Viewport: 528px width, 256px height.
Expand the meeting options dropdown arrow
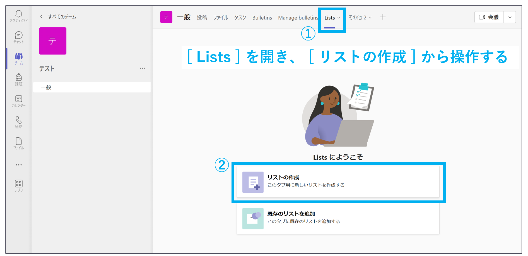[x=510, y=17]
